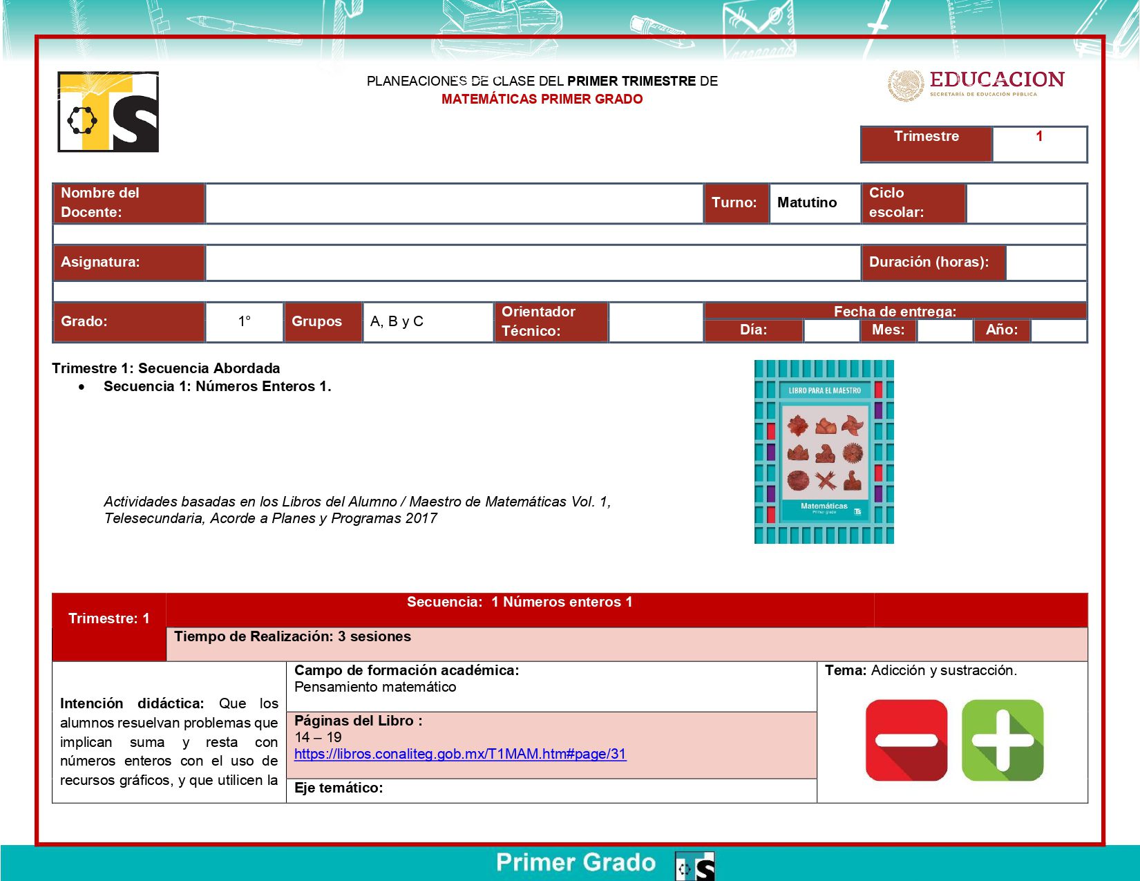Click the 'Fecha de entrega:' header

[895, 311]
